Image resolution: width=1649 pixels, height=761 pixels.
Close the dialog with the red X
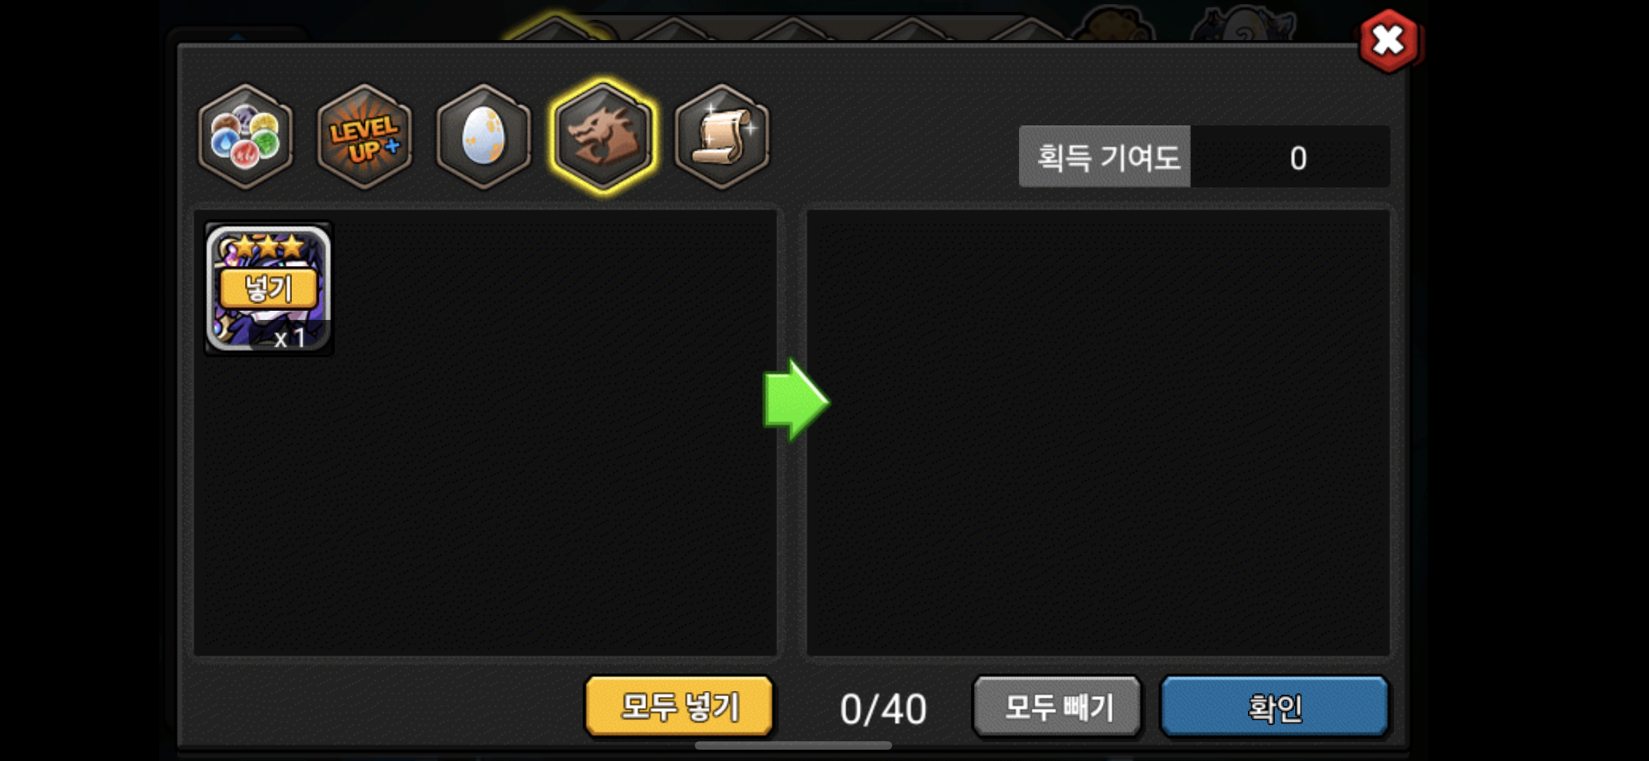click(x=1388, y=41)
